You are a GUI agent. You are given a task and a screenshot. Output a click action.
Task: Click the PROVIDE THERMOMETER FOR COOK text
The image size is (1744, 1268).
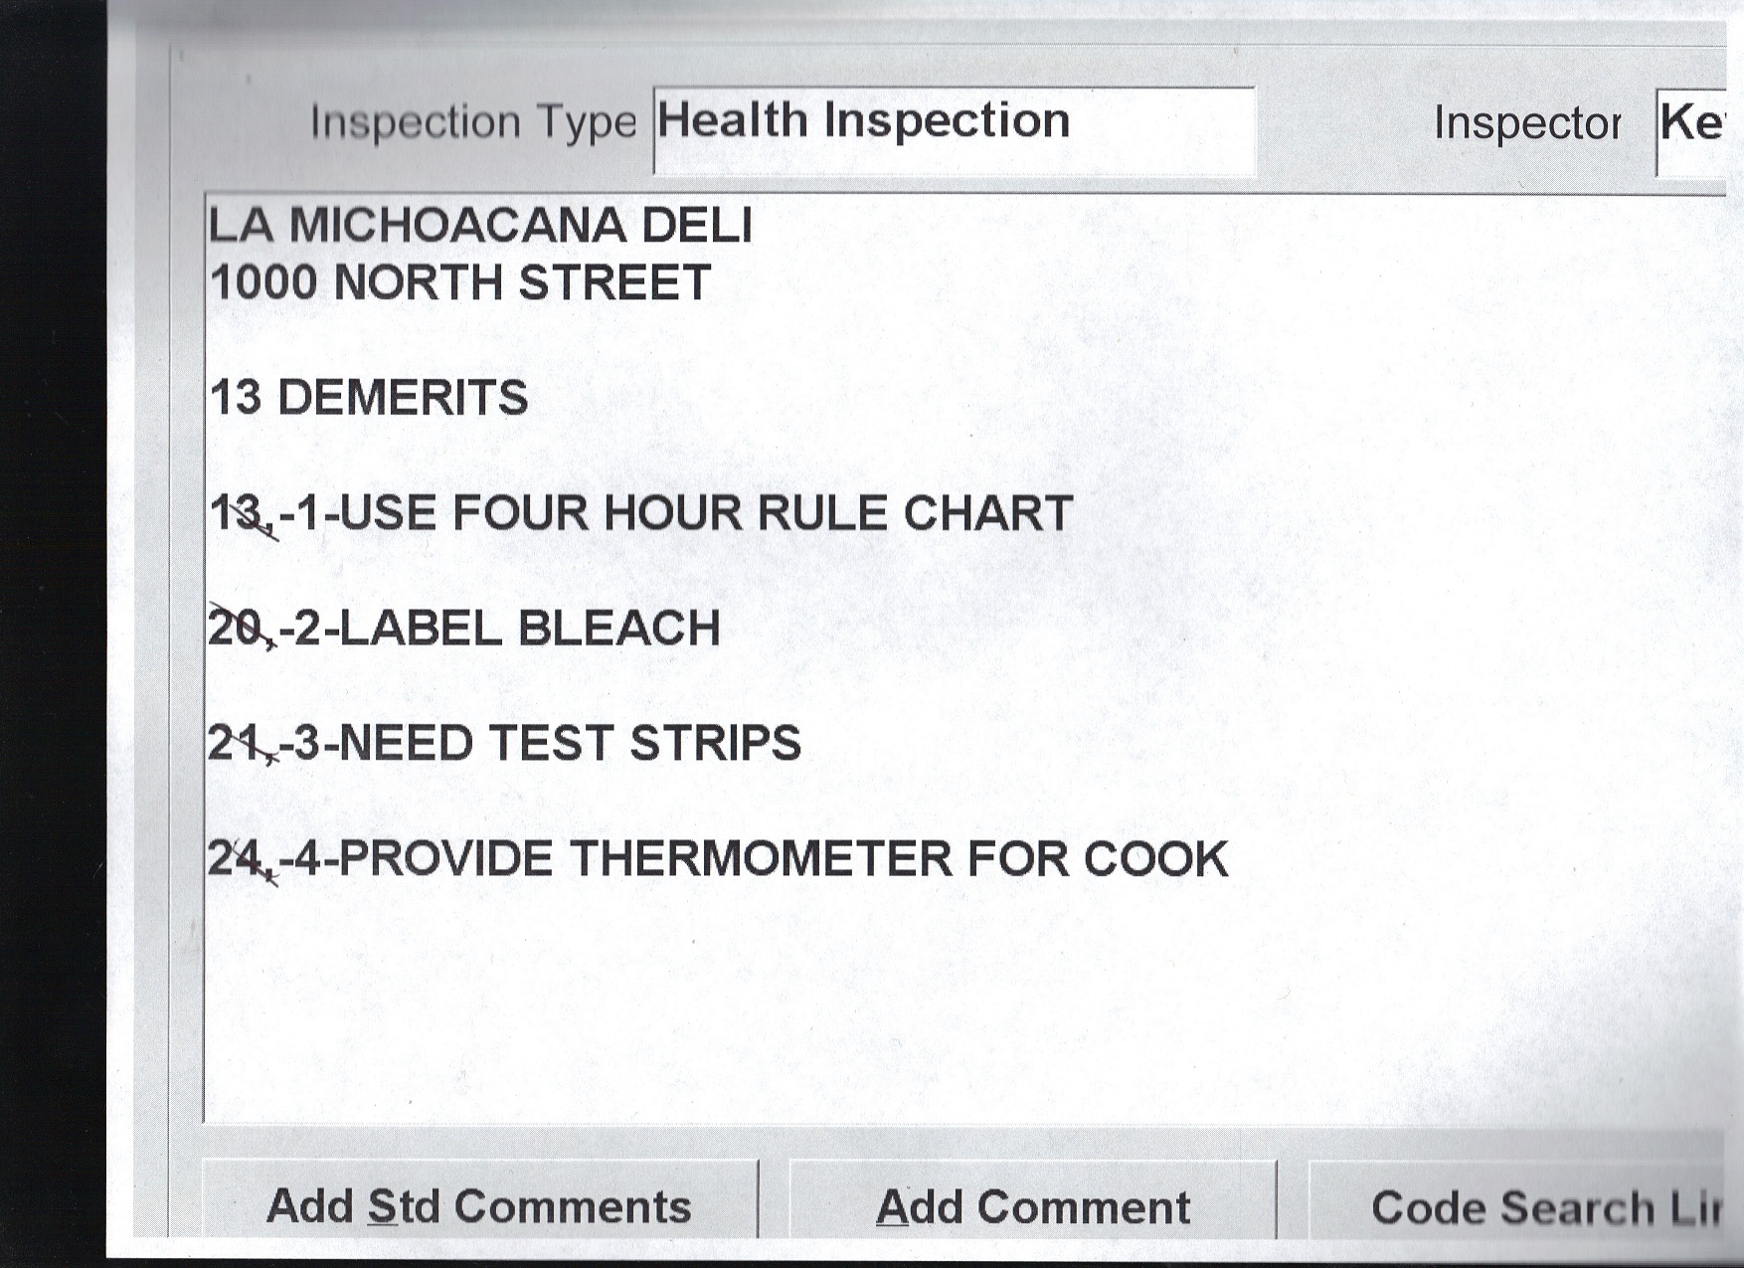tap(784, 859)
